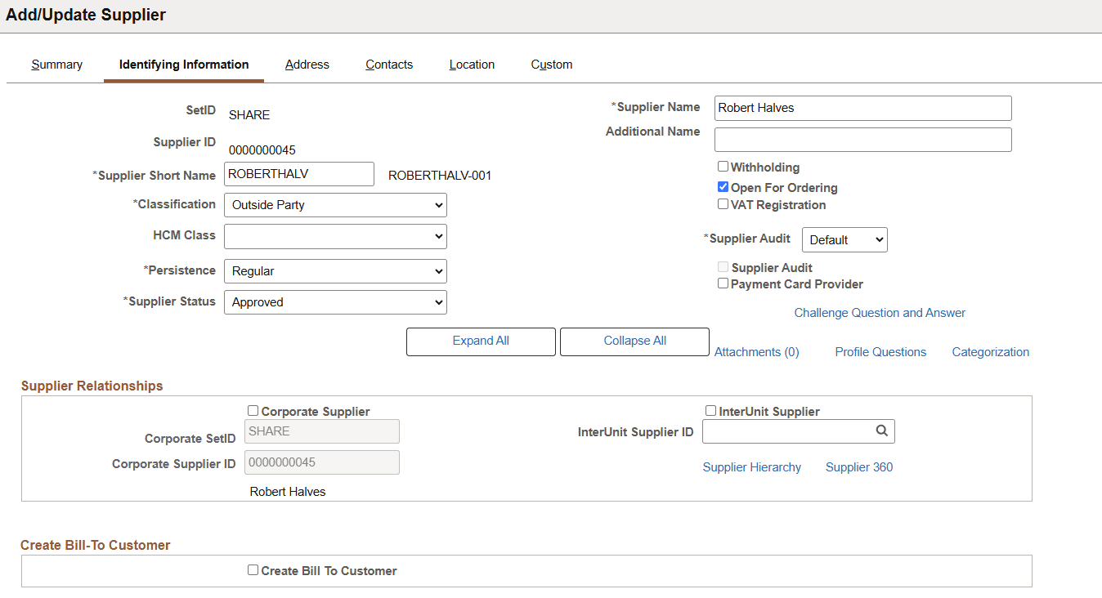Open the Supplier Audit dropdown
Viewport: 1102px width, 598px height.
[x=844, y=239]
